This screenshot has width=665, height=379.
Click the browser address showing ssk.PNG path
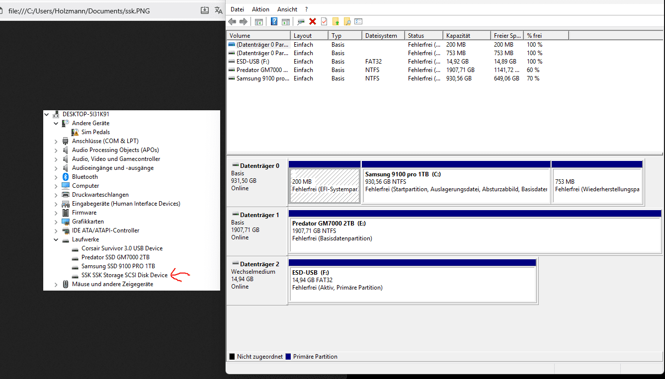(79, 10)
